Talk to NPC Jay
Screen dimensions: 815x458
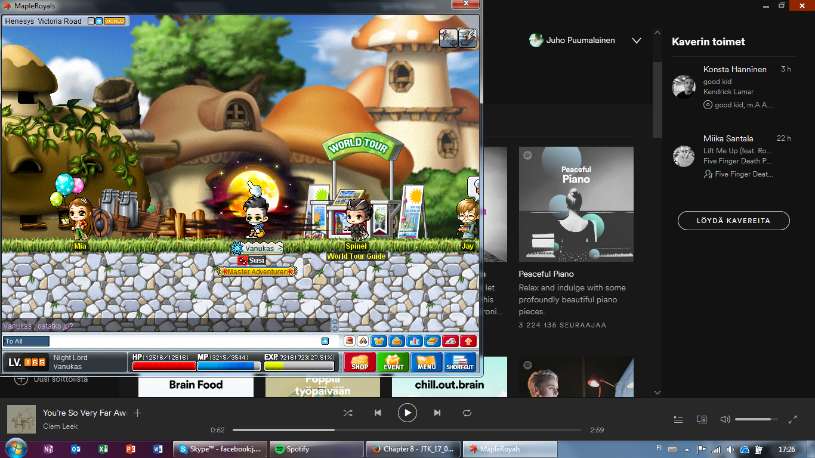pyautogui.click(x=467, y=218)
